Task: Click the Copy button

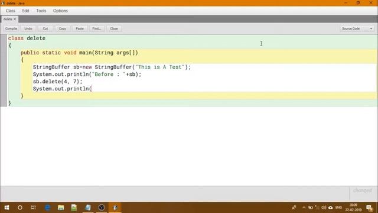Action: tap(63, 28)
